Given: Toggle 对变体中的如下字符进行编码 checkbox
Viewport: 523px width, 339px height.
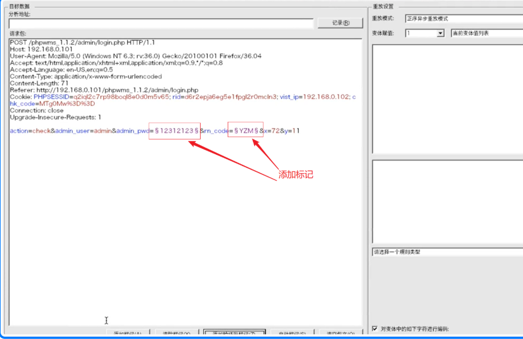Looking at the screenshot, I should (x=375, y=328).
